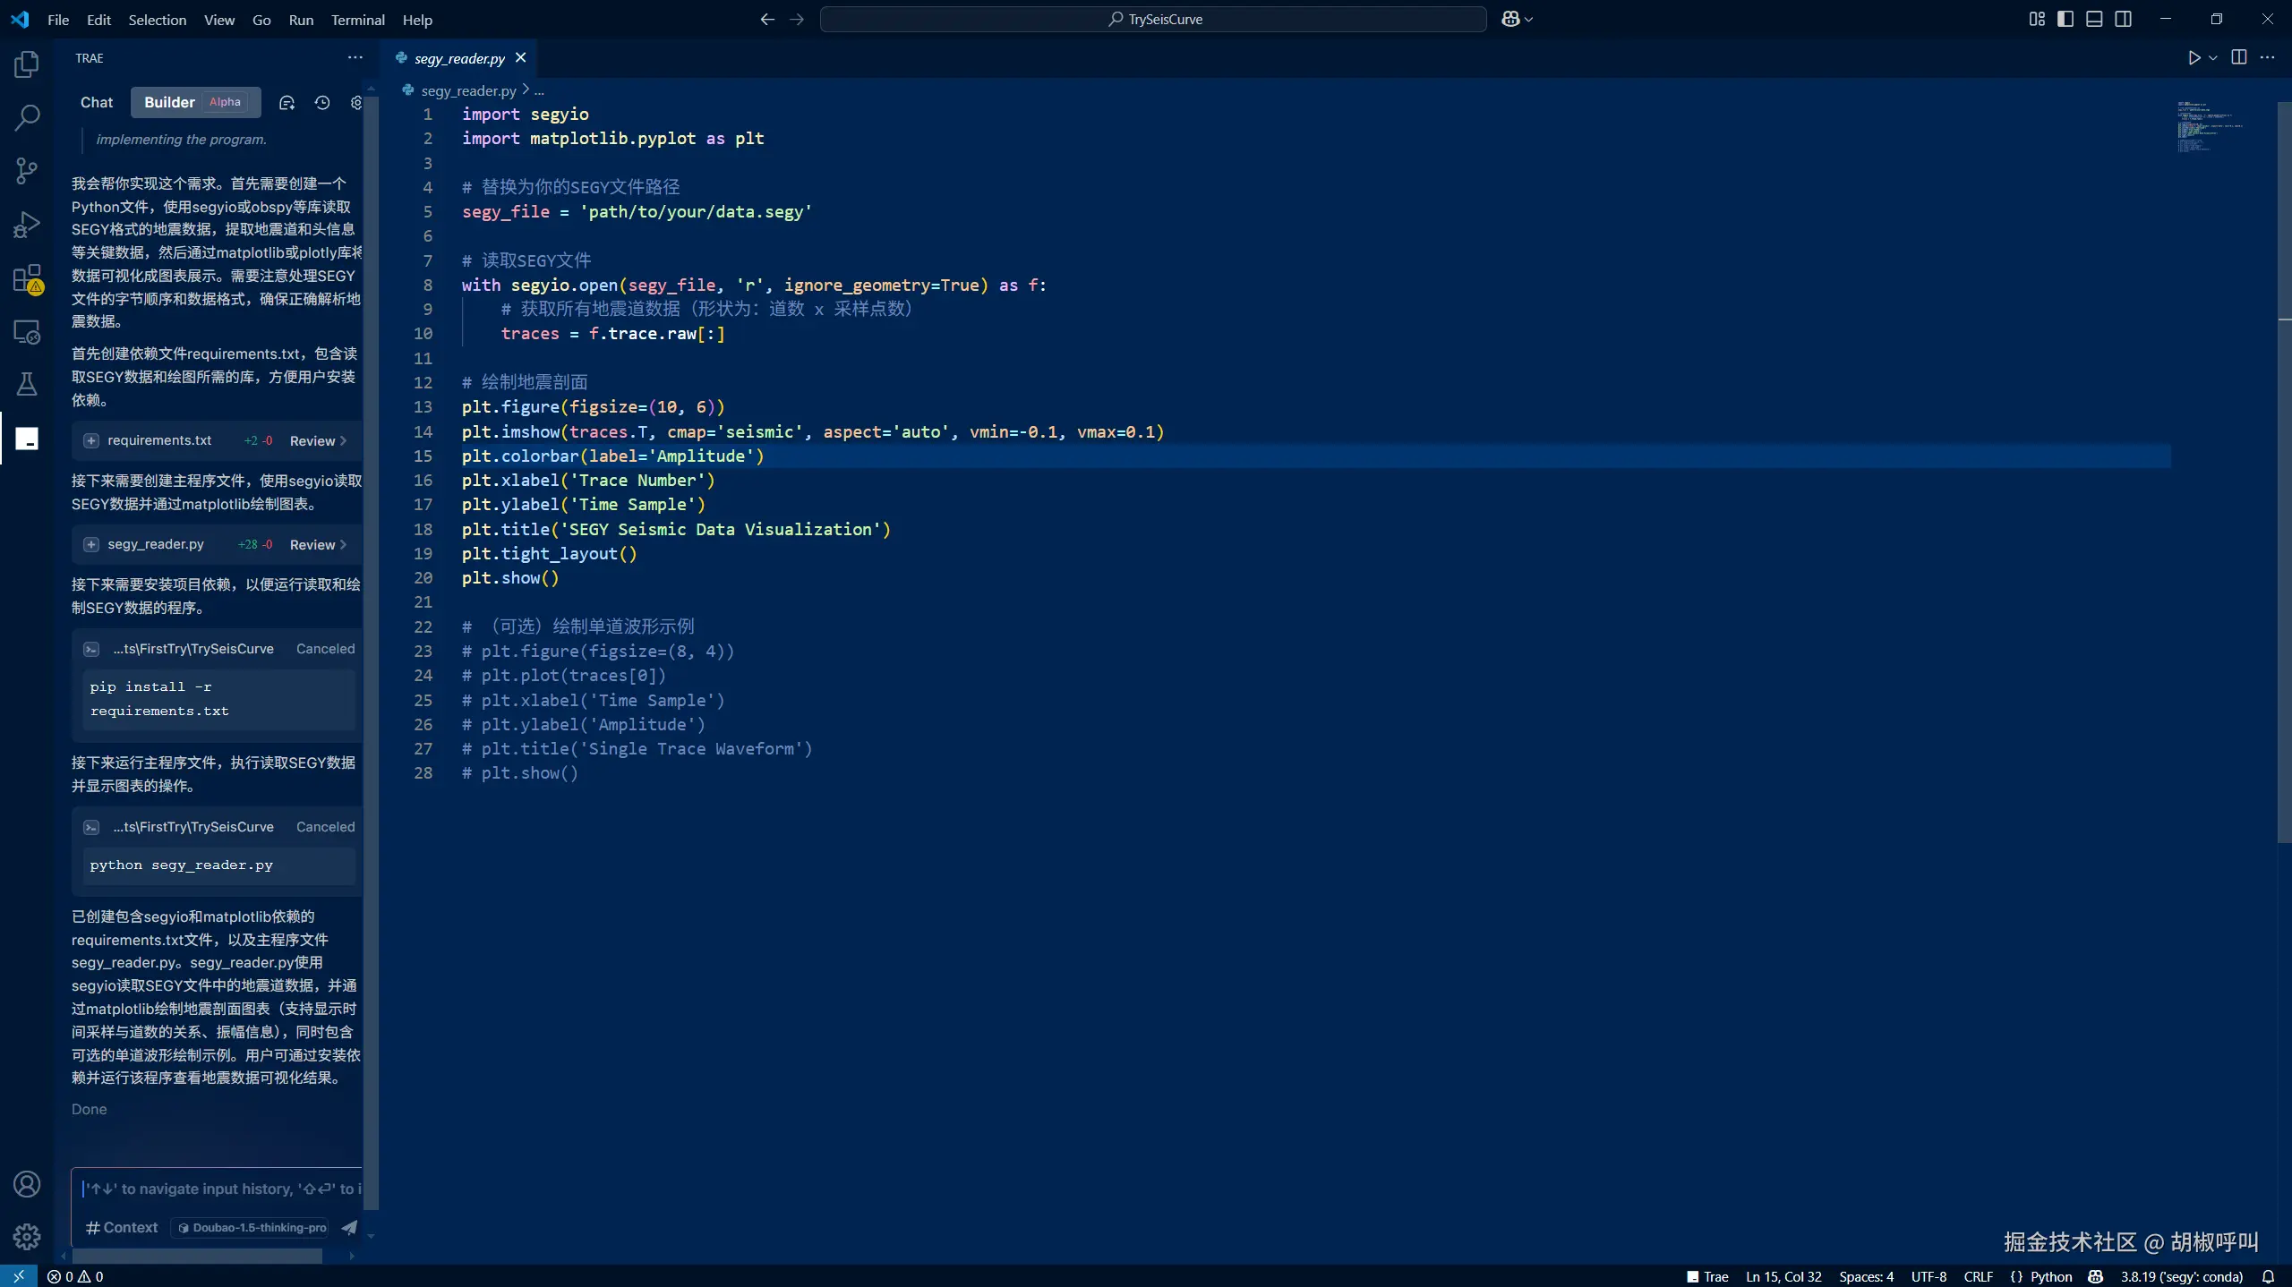Screen dimensions: 2292x1287
Task: Open Source Control view icon
Action: 27,170
